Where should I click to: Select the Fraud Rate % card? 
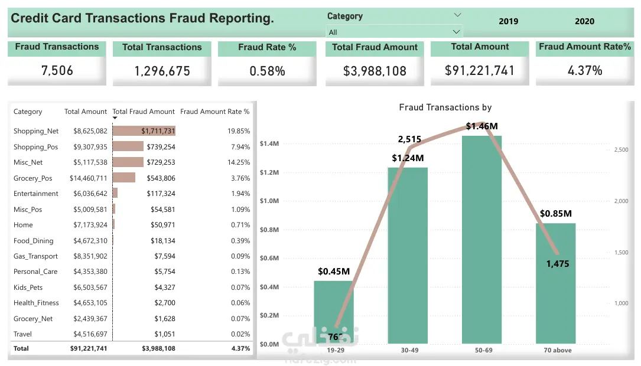[267, 63]
